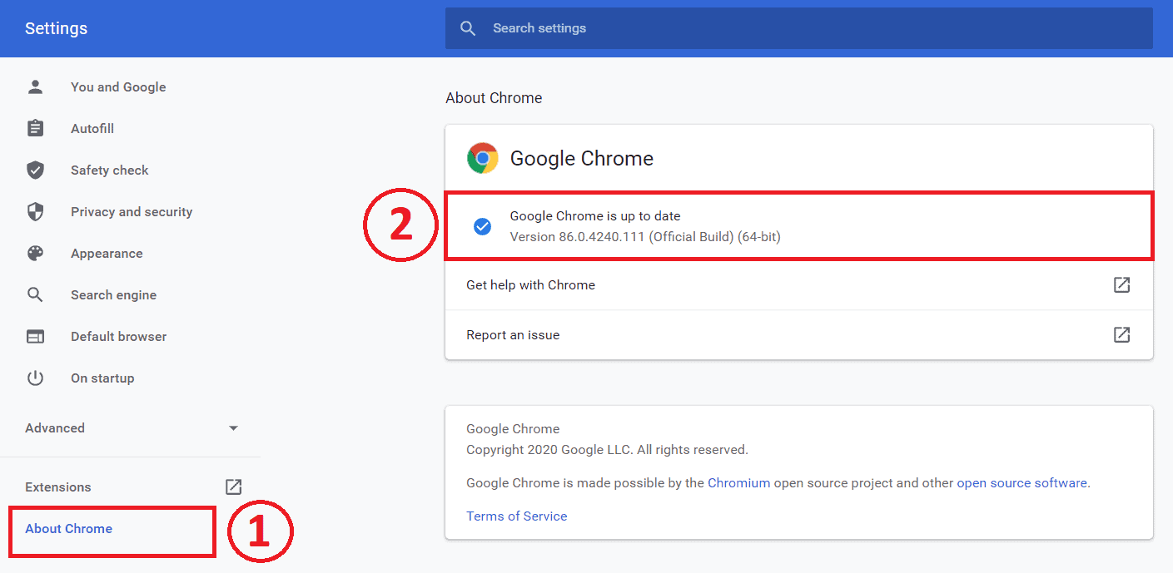Screen dimensions: 1173x573
Task: Open the Extensions page link
Action: tap(58, 487)
